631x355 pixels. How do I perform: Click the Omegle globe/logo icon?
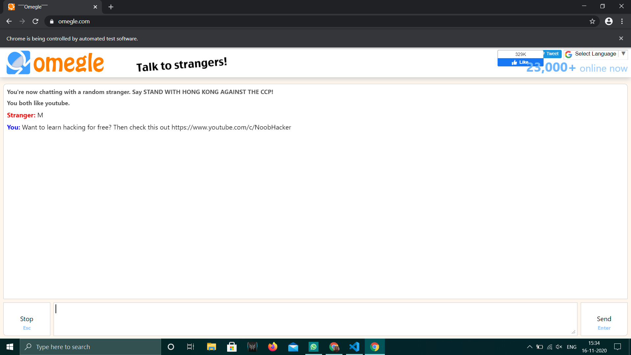click(17, 62)
